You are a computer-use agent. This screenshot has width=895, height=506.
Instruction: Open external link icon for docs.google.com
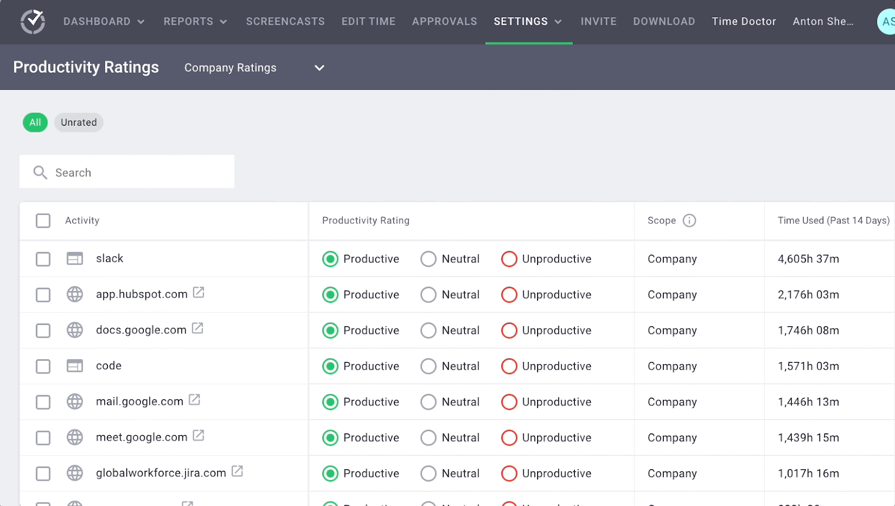[197, 328]
